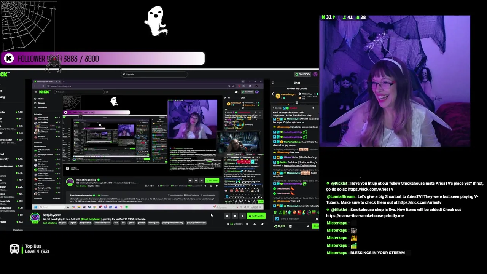
Task: Click the Windows Start button in the inner taskbar
Action: (x=36, y=207)
